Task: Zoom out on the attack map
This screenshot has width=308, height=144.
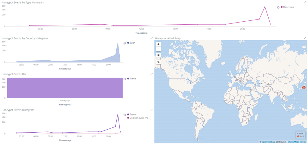Action: pos(158,49)
